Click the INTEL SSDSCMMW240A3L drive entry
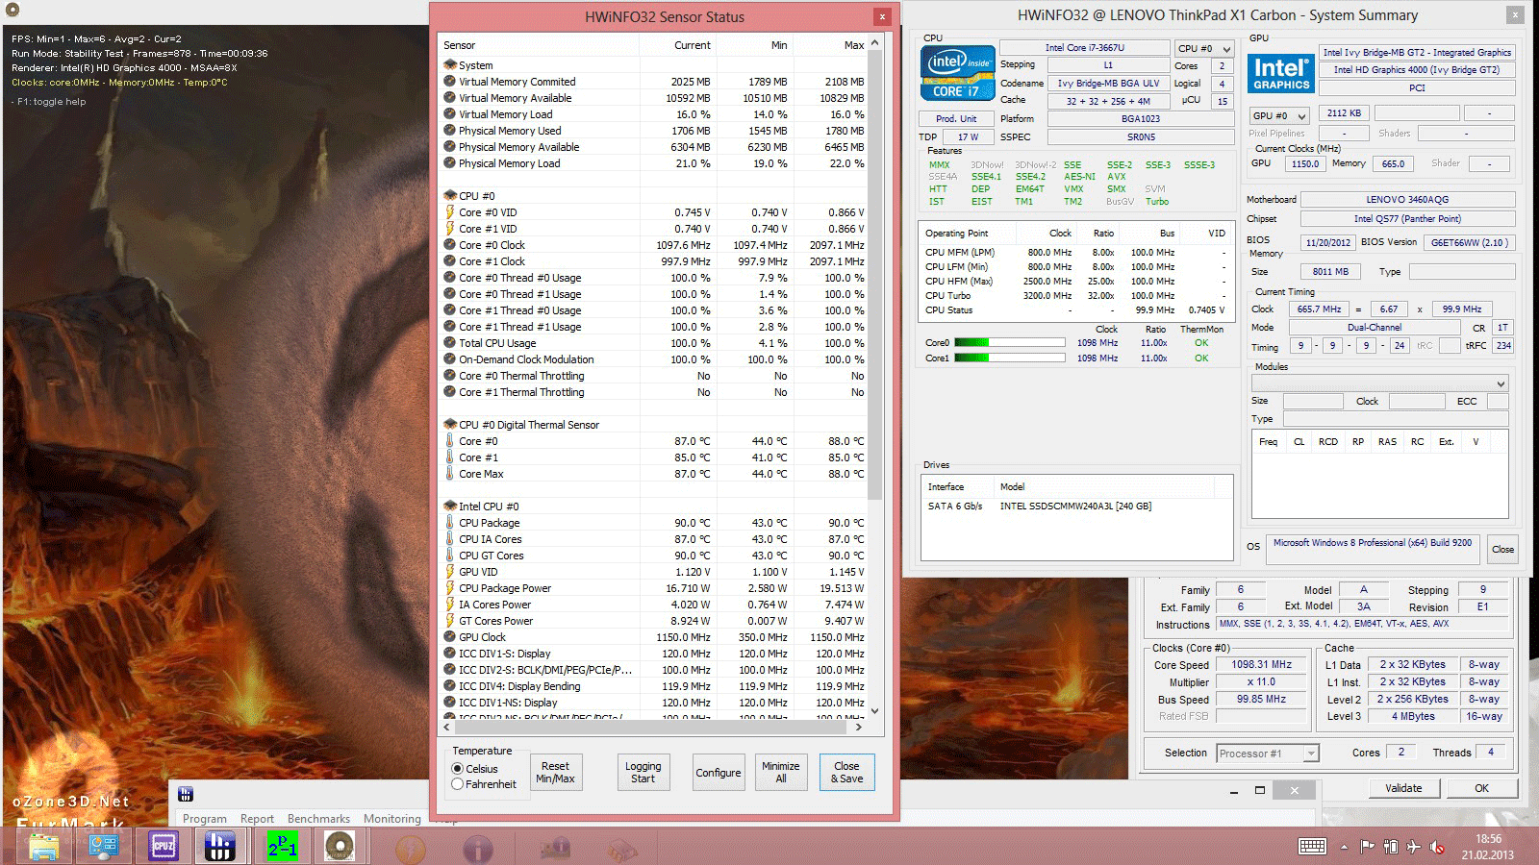 (1075, 507)
